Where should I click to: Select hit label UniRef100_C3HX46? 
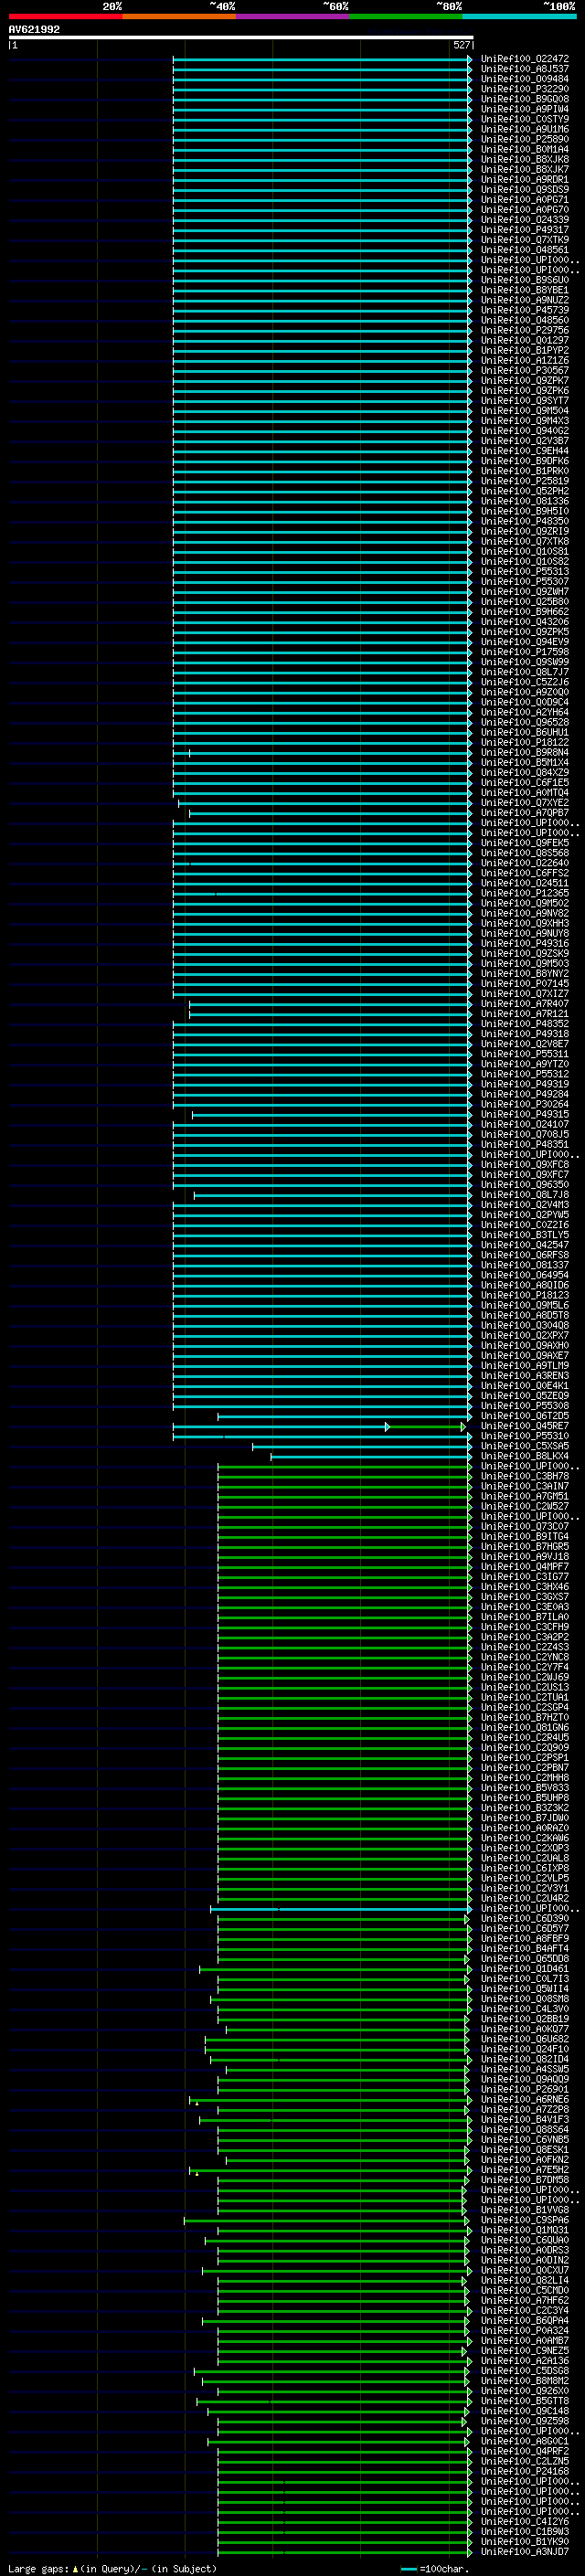(x=524, y=1587)
